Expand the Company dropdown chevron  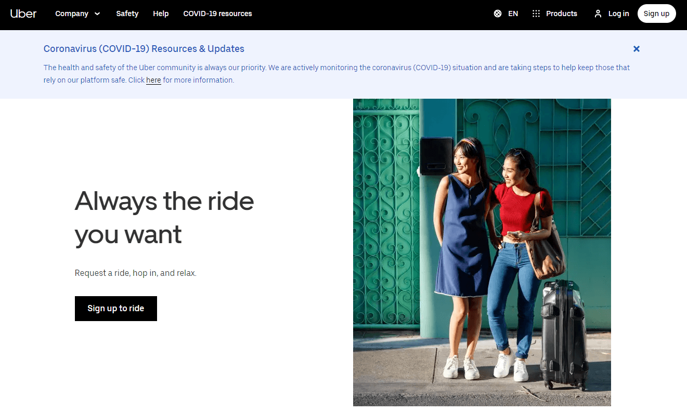point(97,14)
